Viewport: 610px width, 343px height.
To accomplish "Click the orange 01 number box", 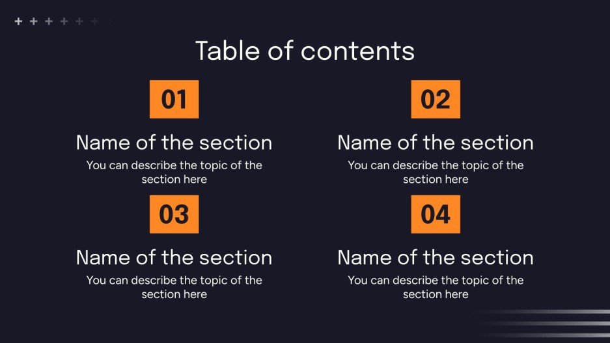I will tap(174, 100).
